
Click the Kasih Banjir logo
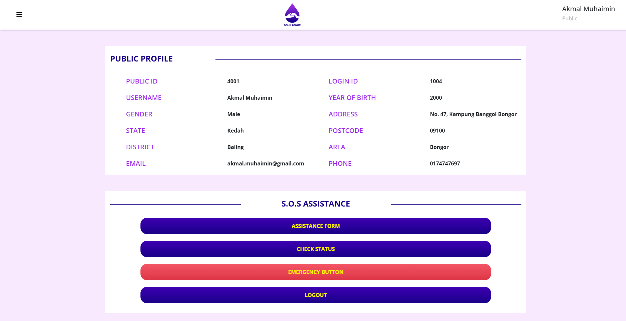tap(292, 15)
